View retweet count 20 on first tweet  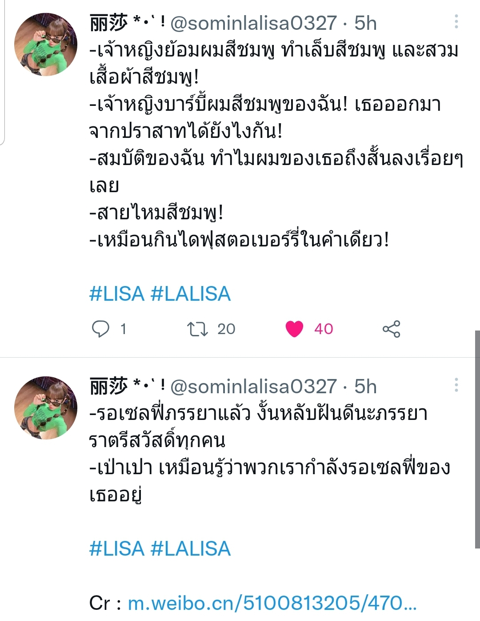[226, 329]
